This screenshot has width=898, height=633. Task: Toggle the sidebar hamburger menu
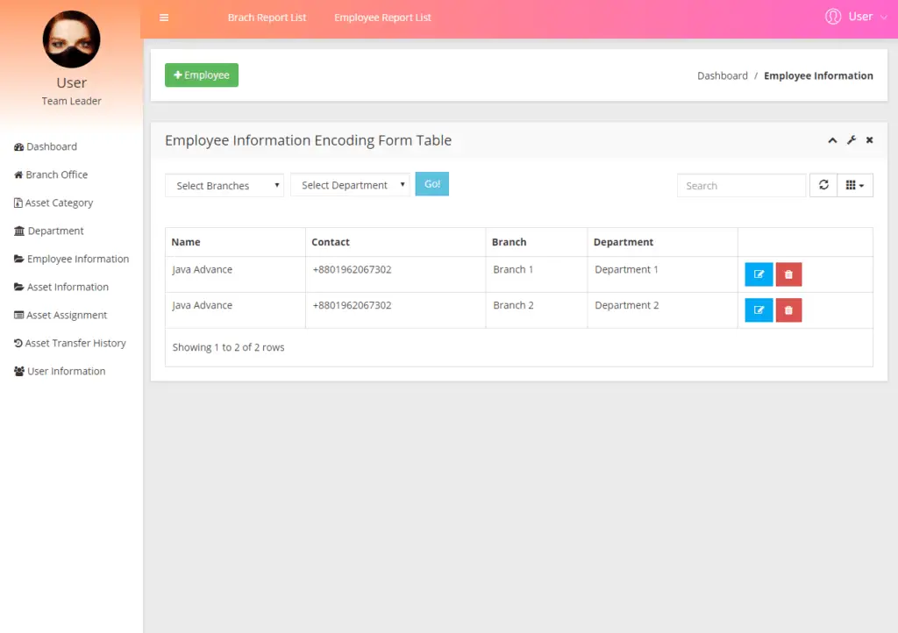[x=163, y=17]
